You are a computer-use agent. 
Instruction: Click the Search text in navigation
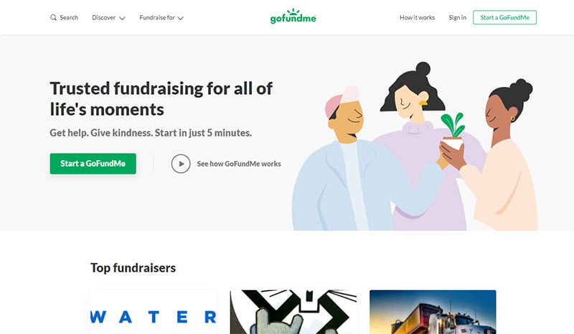(x=69, y=18)
